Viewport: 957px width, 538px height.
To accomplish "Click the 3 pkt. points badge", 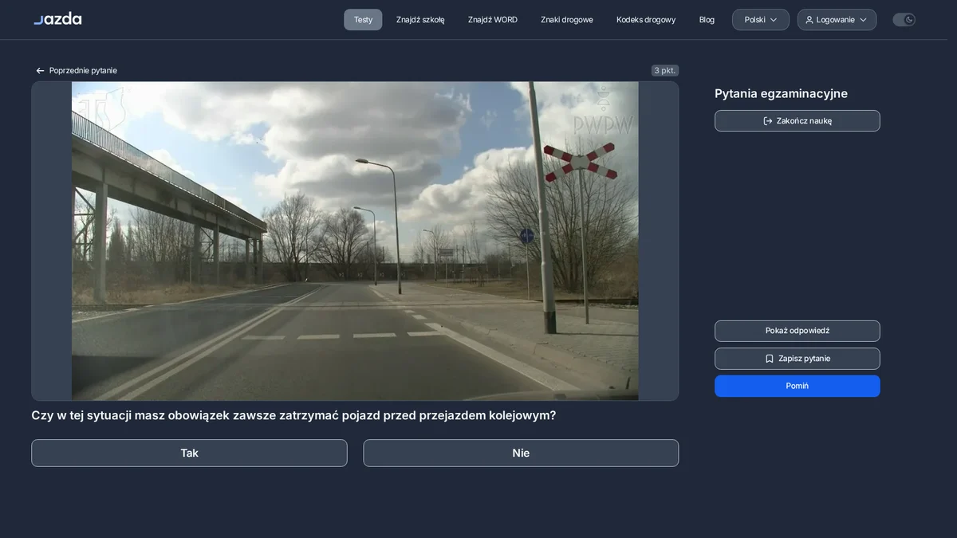I will tap(665, 71).
